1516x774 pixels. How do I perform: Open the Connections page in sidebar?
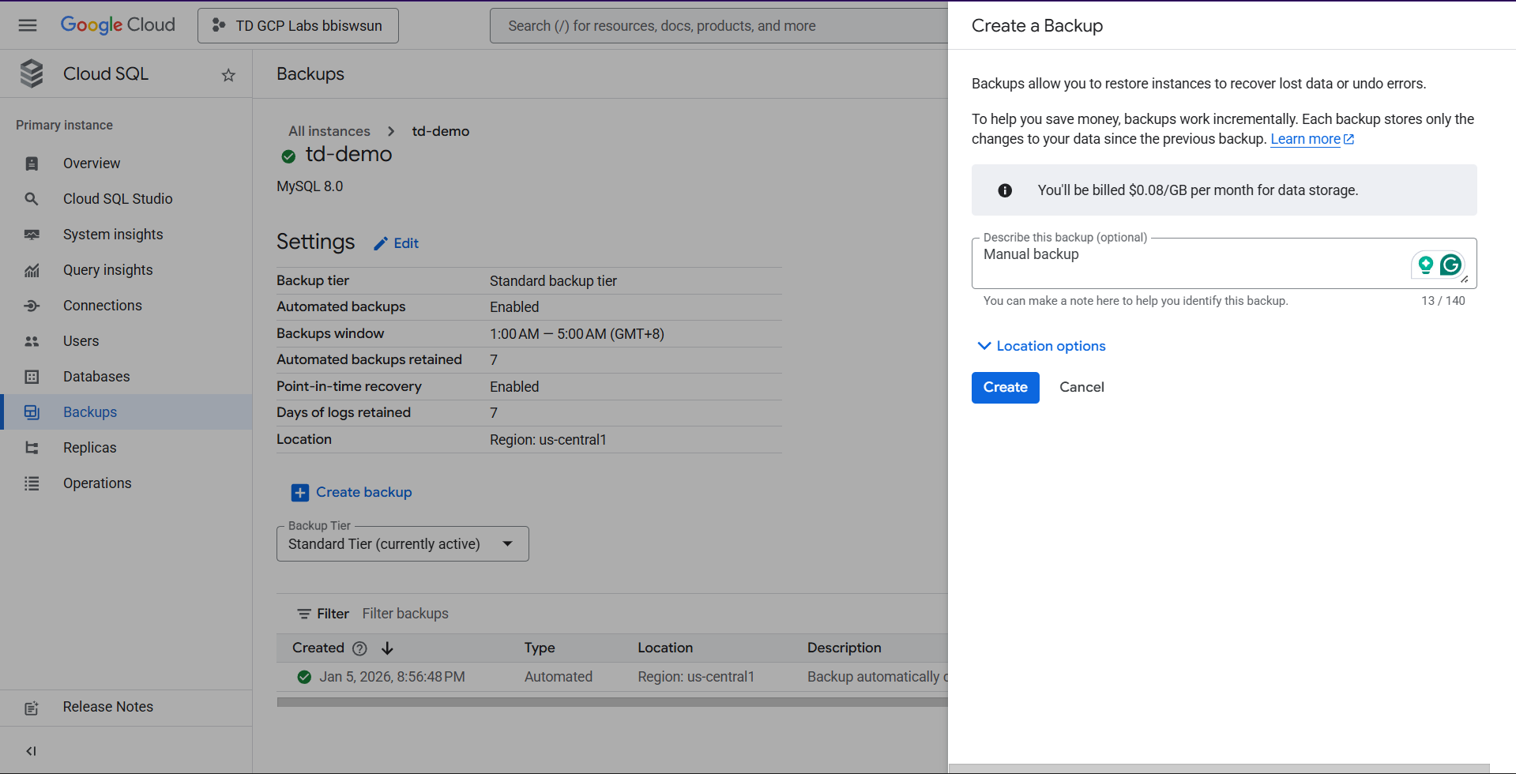(102, 306)
